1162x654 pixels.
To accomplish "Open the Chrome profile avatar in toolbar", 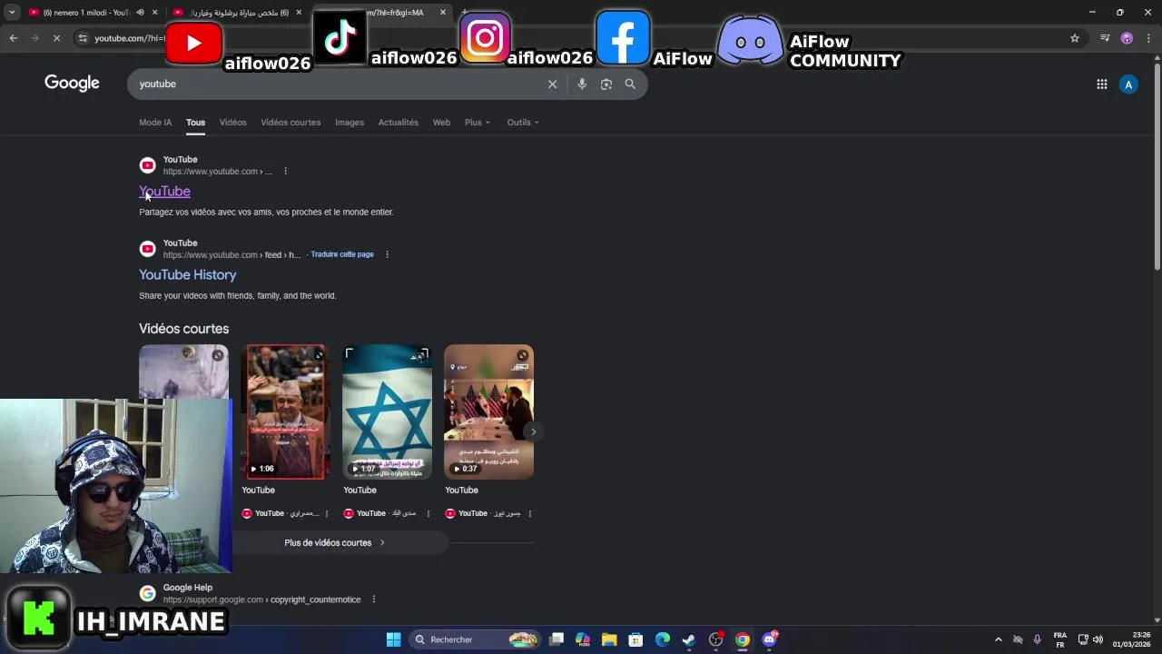I will 1127,38.
